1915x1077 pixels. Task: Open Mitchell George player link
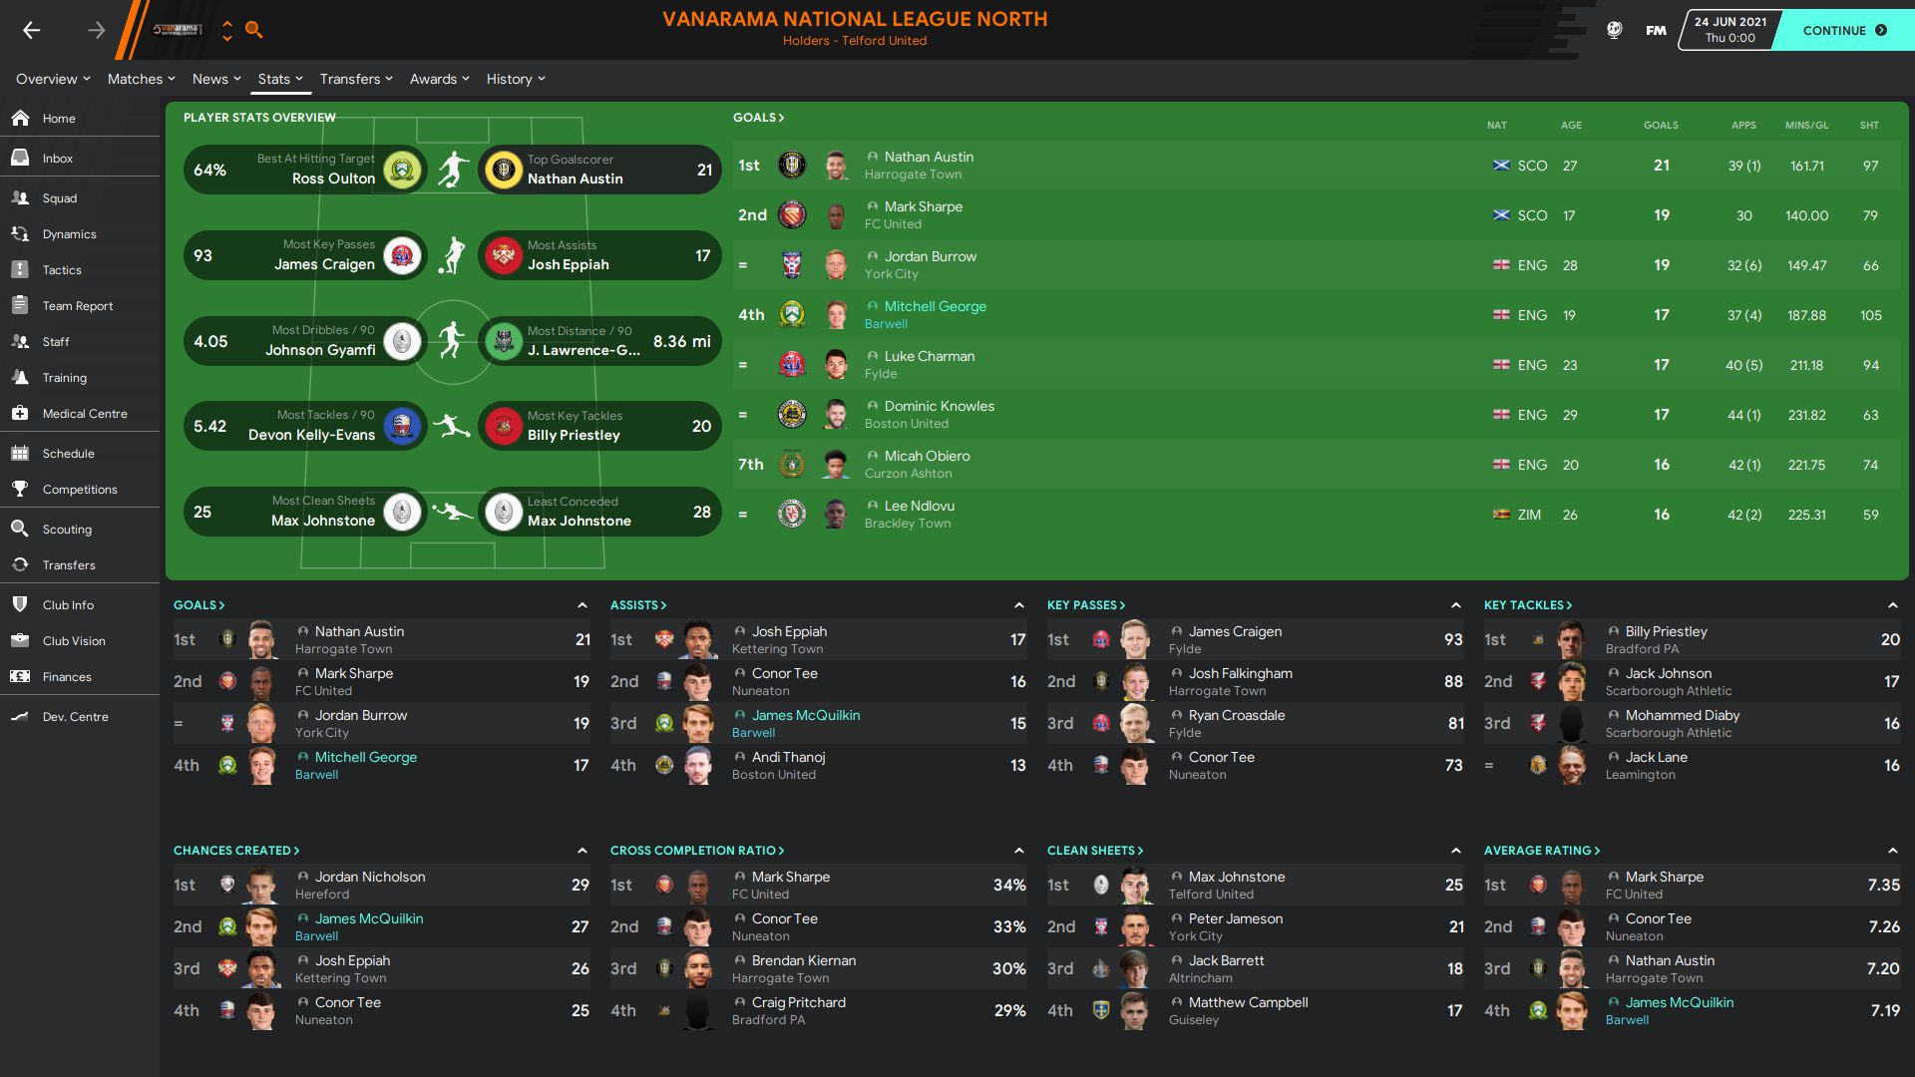tap(935, 306)
